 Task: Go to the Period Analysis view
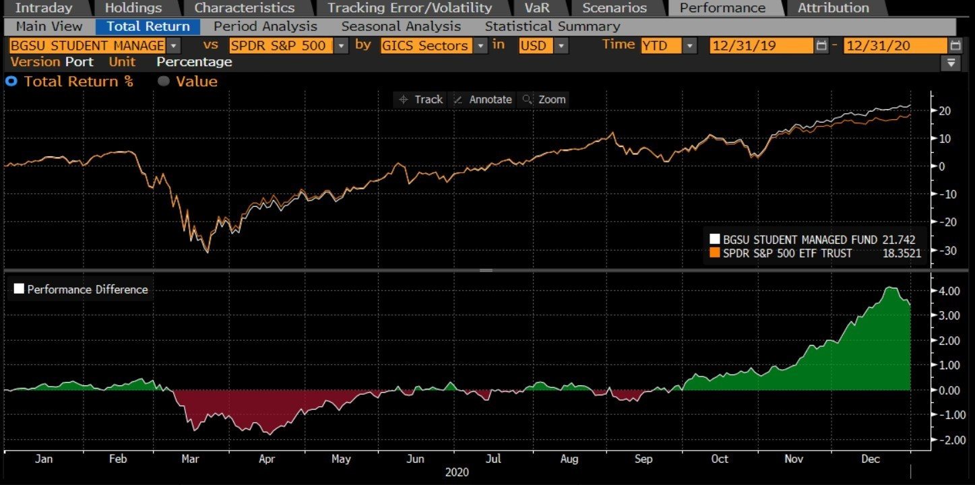tap(265, 27)
